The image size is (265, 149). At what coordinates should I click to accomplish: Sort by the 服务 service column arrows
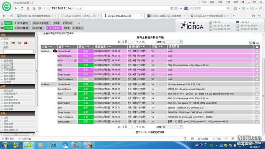tap(67, 47)
